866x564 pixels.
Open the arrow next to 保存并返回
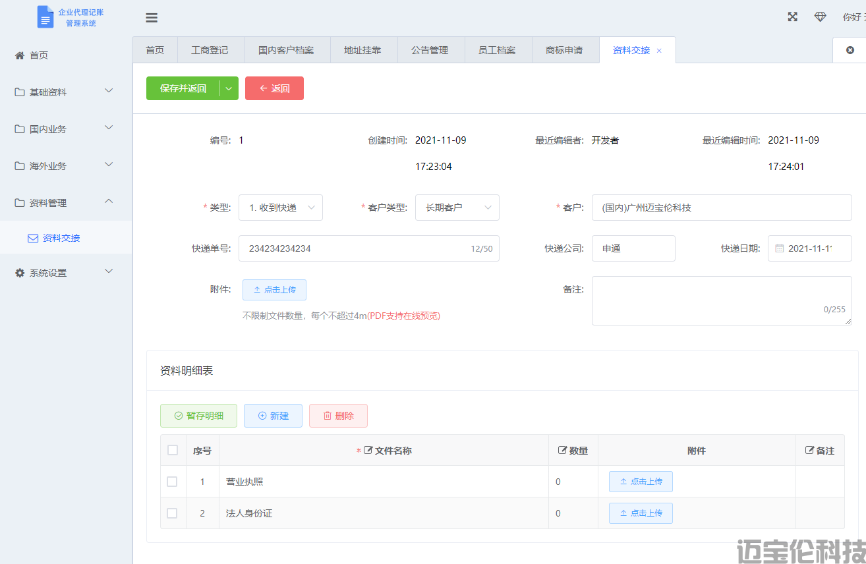pyautogui.click(x=229, y=88)
